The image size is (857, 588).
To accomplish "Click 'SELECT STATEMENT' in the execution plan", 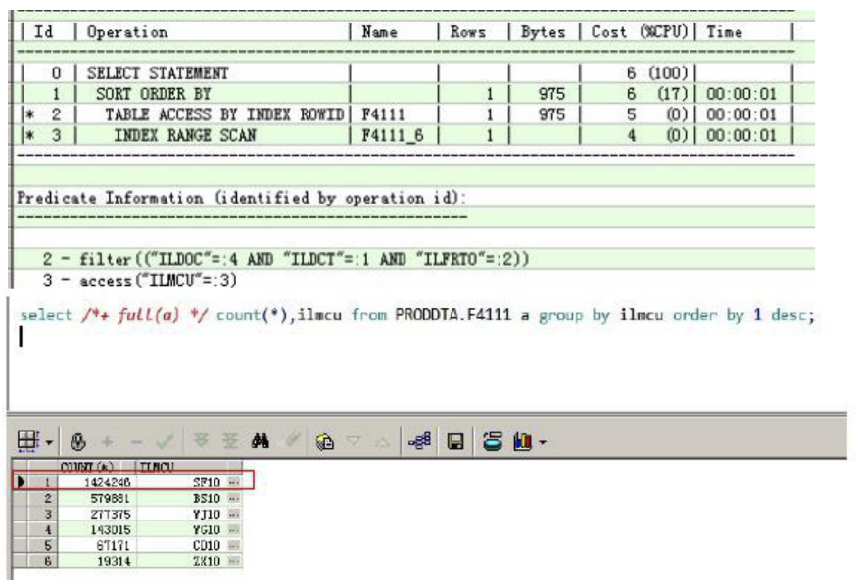I will pyautogui.click(x=158, y=73).
